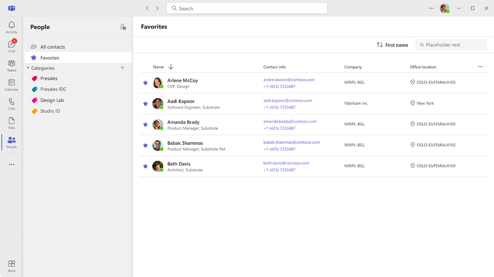Image resolution: width=494 pixels, height=277 pixels.
Task: Open the First name sort dropdown
Action: 392,45
